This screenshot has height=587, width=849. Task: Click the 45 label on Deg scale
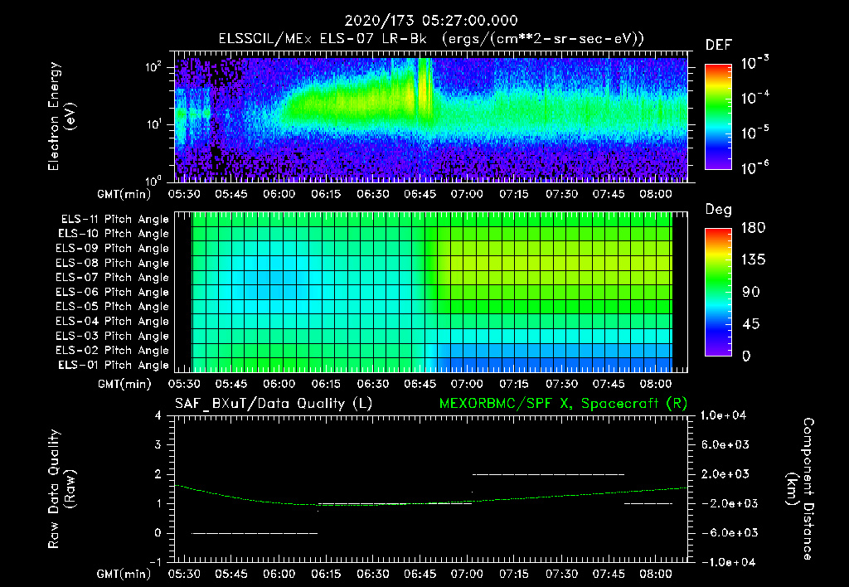750,324
